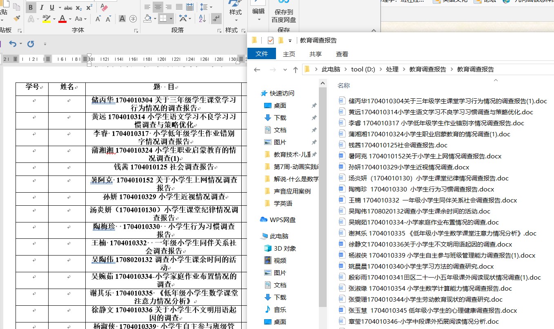This screenshot has width=554, height=329.
Task: Switch to 共享 tab
Action: 316,54
